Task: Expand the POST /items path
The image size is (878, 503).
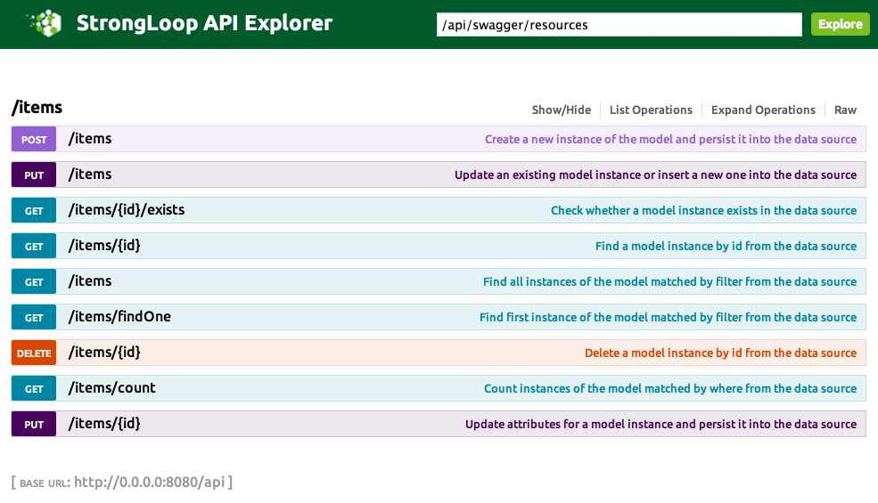Action: coord(90,139)
